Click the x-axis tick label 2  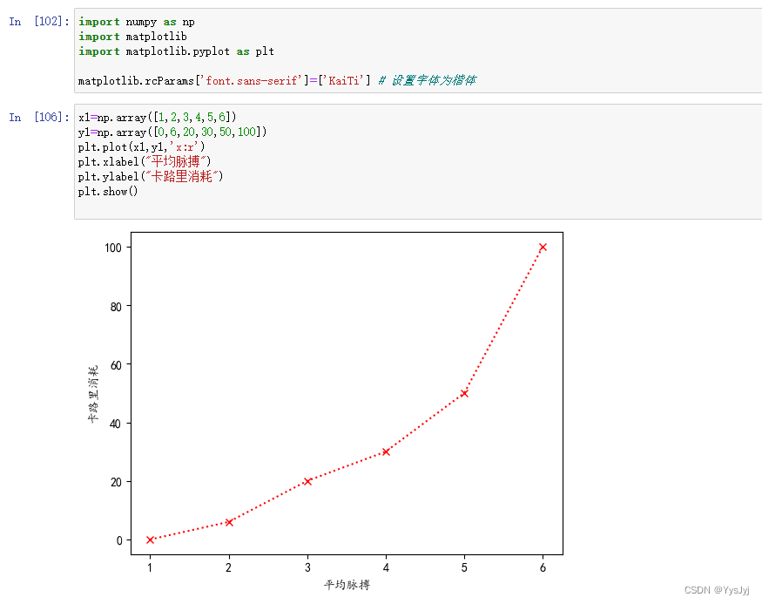(228, 567)
